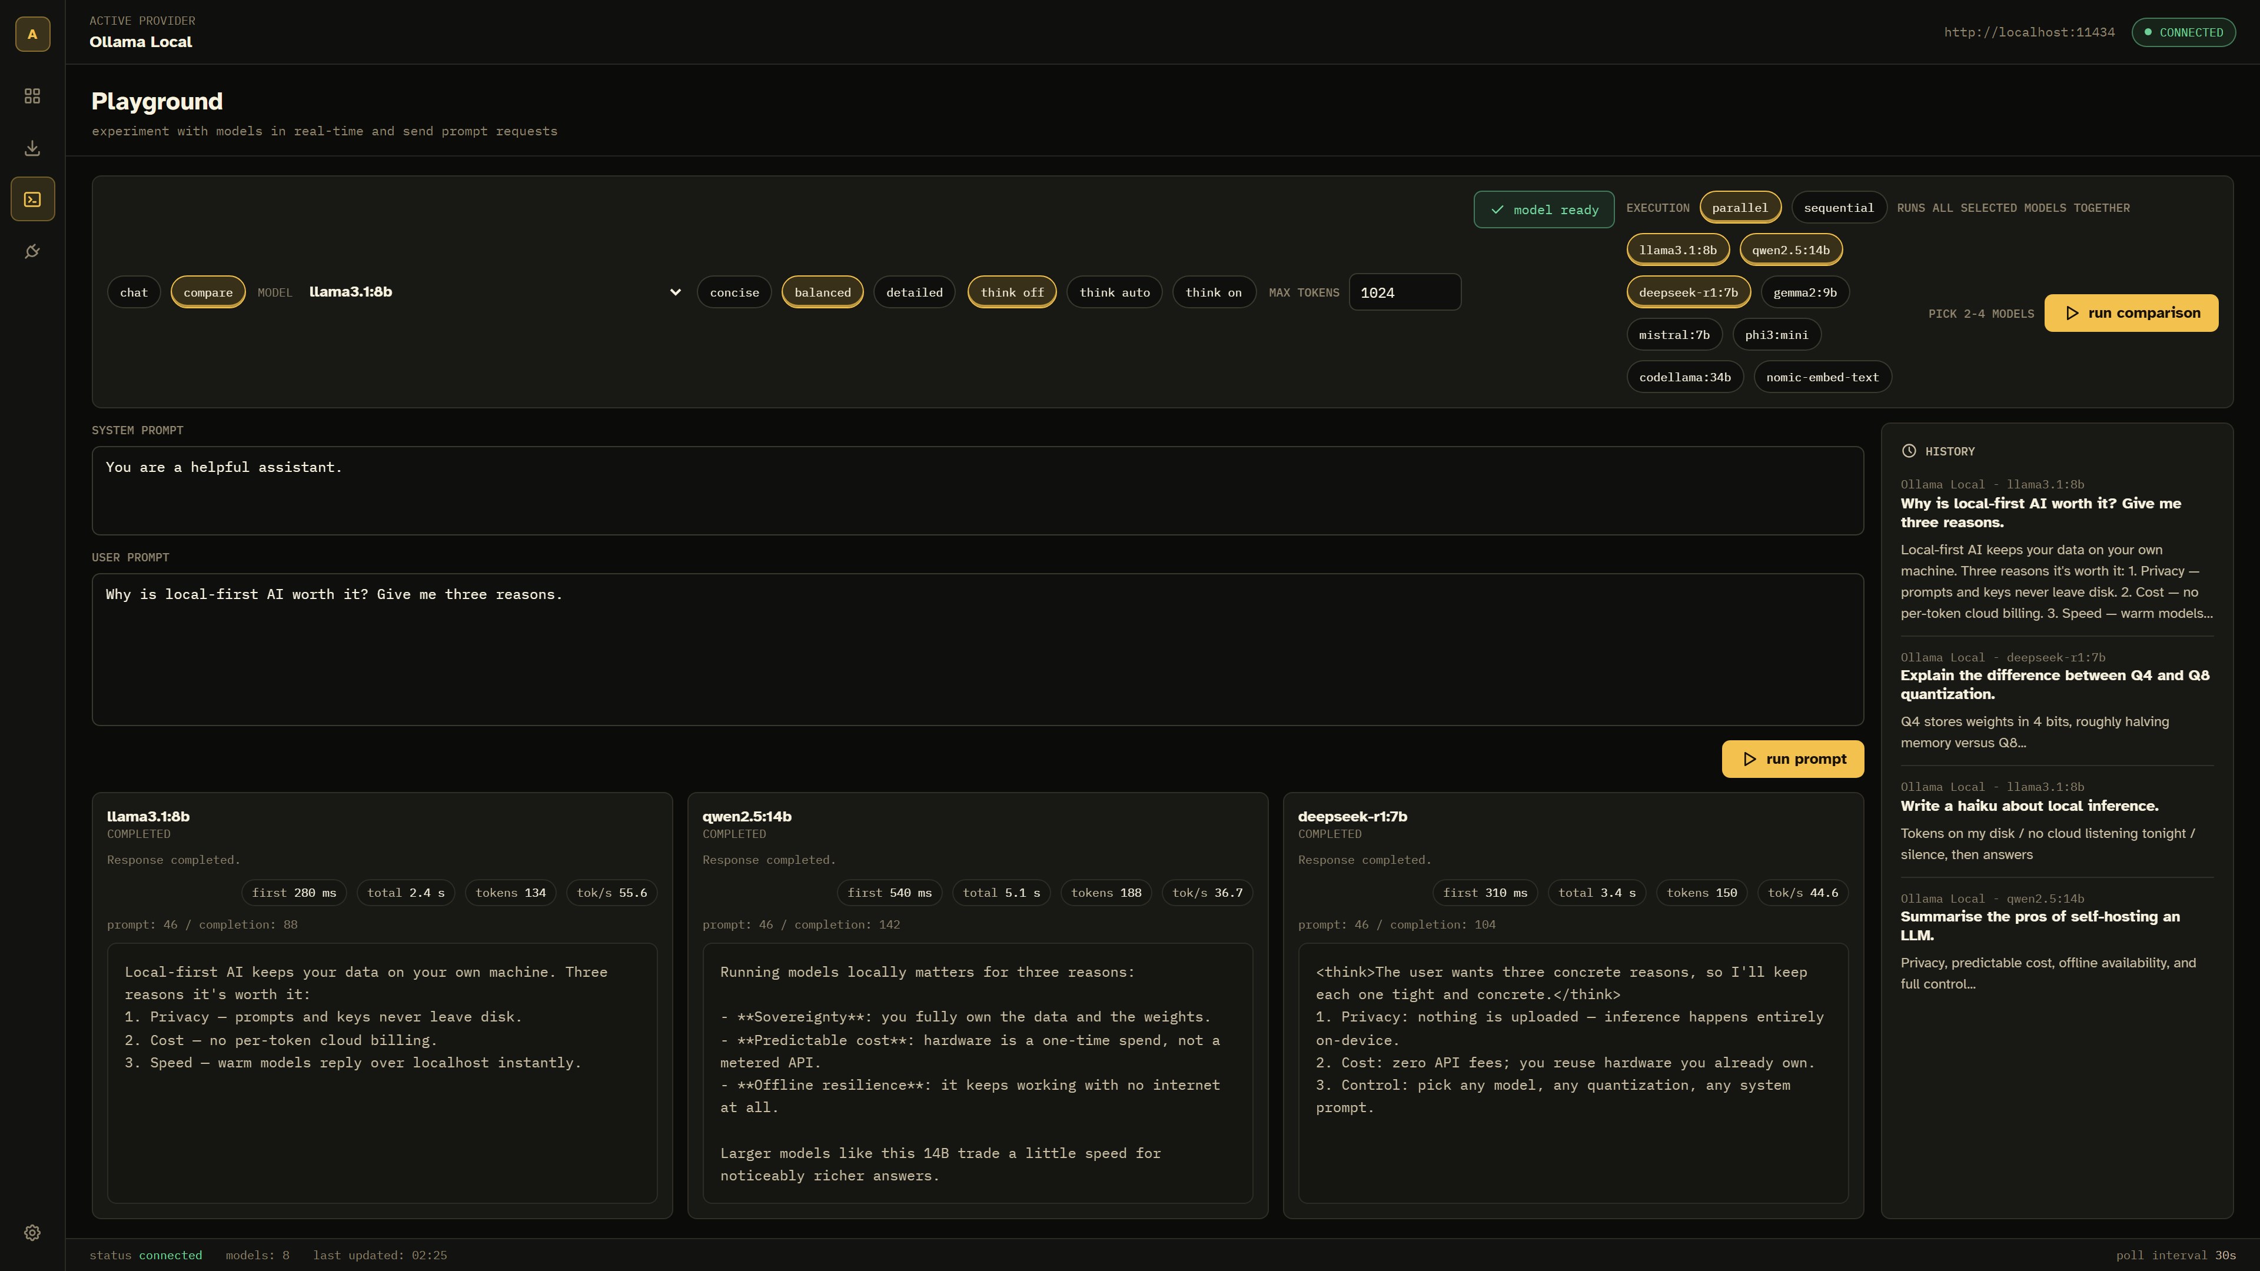Click "poll interval 30s" in status bar
The width and height of the screenshot is (2260, 1271).
pos(2176,1255)
